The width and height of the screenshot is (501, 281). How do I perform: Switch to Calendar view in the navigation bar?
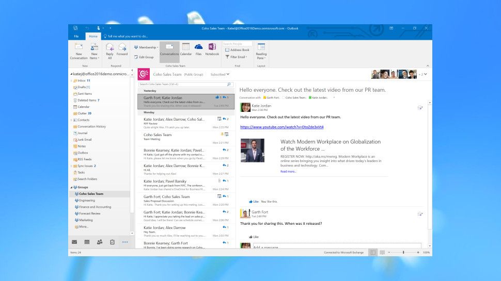87,242
